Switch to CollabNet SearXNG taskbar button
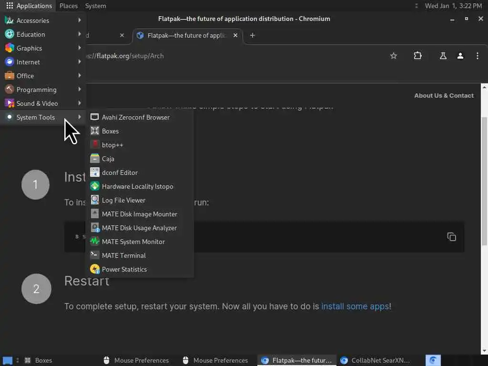The image size is (488, 366). [376, 360]
